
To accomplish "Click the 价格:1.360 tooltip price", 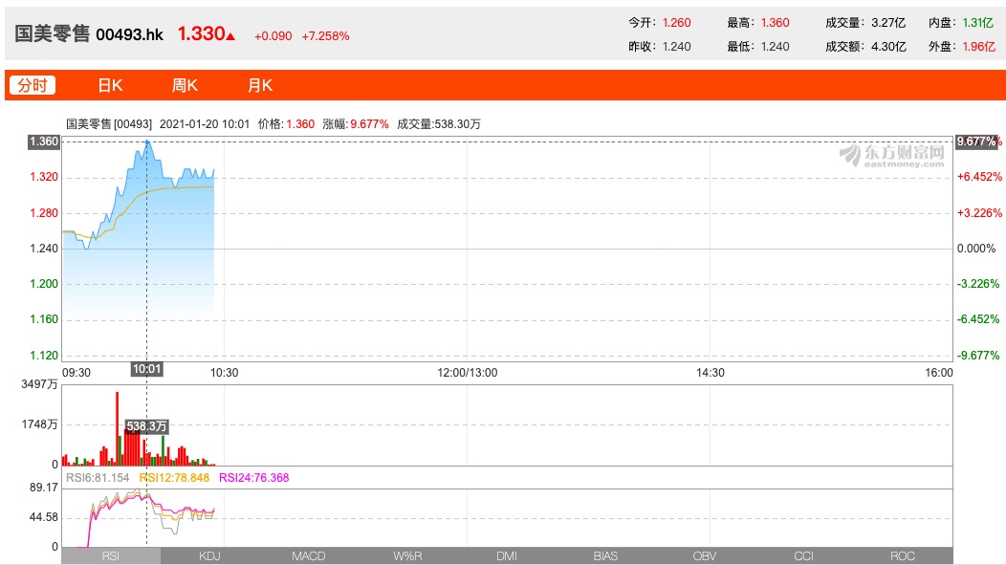I will click(286, 123).
